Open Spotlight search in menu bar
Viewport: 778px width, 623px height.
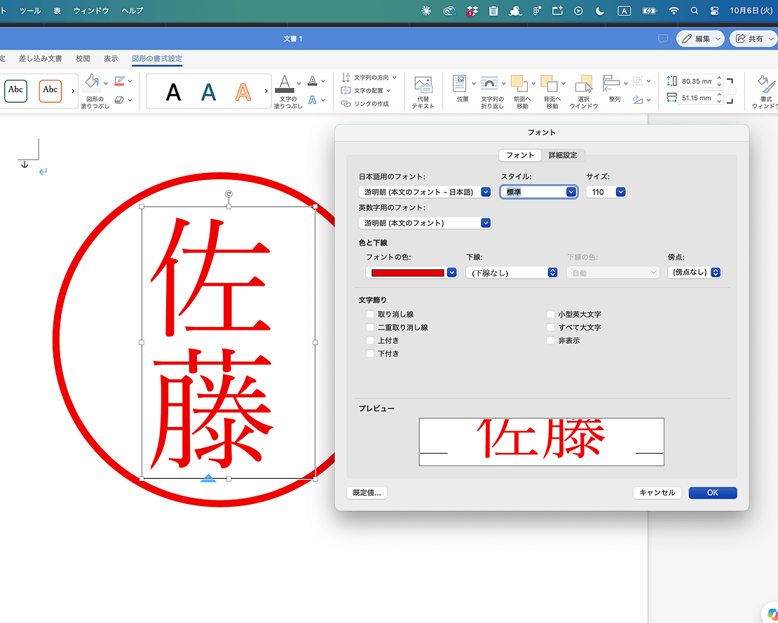pyautogui.click(x=695, y=10)
